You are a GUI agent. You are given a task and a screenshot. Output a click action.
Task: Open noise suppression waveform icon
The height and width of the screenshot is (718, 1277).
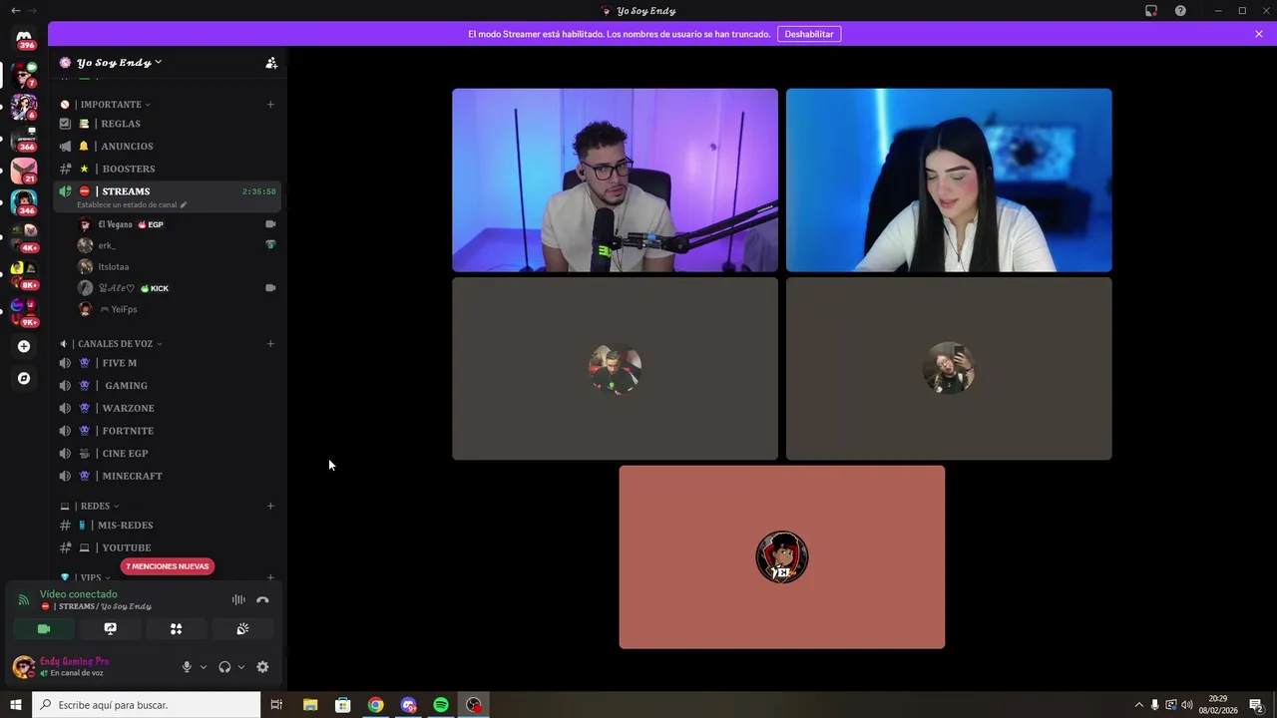[x=238, y=600]
